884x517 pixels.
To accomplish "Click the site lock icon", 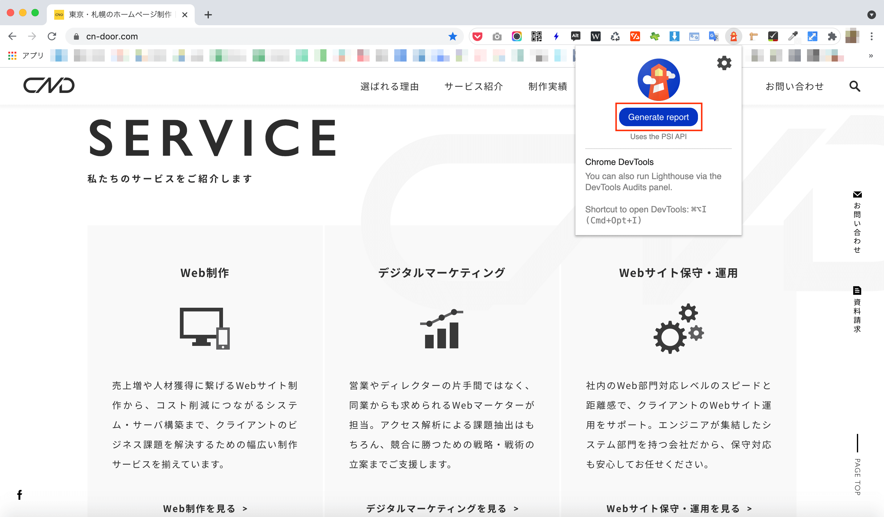I will pos(76,36).
